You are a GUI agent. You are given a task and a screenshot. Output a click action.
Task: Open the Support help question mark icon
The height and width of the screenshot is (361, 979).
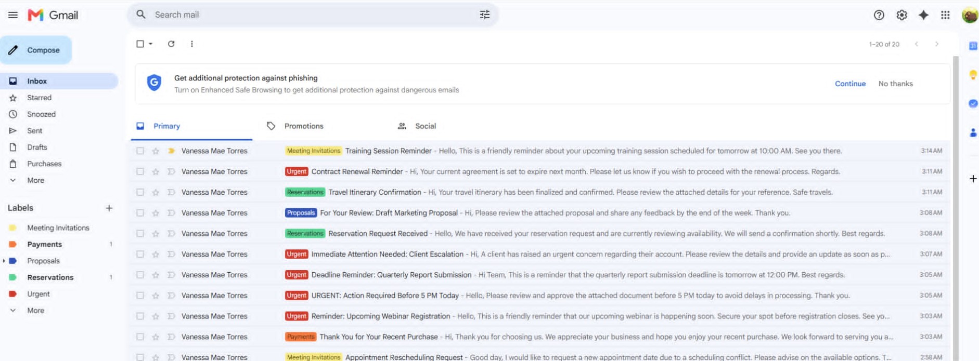pos(879,15)
